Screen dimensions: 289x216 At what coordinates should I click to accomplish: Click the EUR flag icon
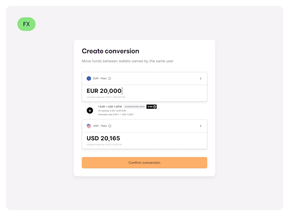[x=89, y=78]
